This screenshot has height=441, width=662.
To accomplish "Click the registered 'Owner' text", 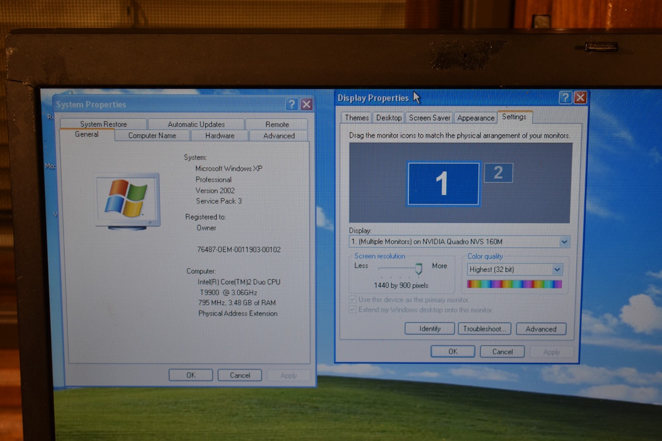I will click(x=206, y=228).
